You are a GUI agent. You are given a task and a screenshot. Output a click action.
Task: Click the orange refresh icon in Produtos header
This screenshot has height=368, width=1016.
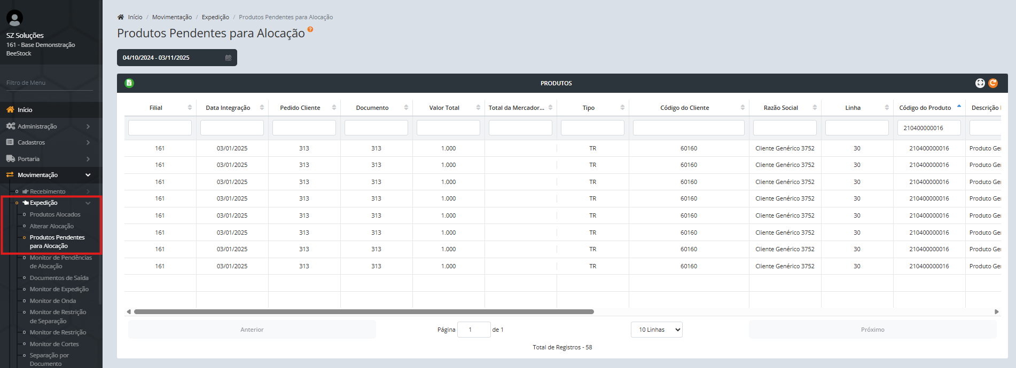(x=993, y=83)
